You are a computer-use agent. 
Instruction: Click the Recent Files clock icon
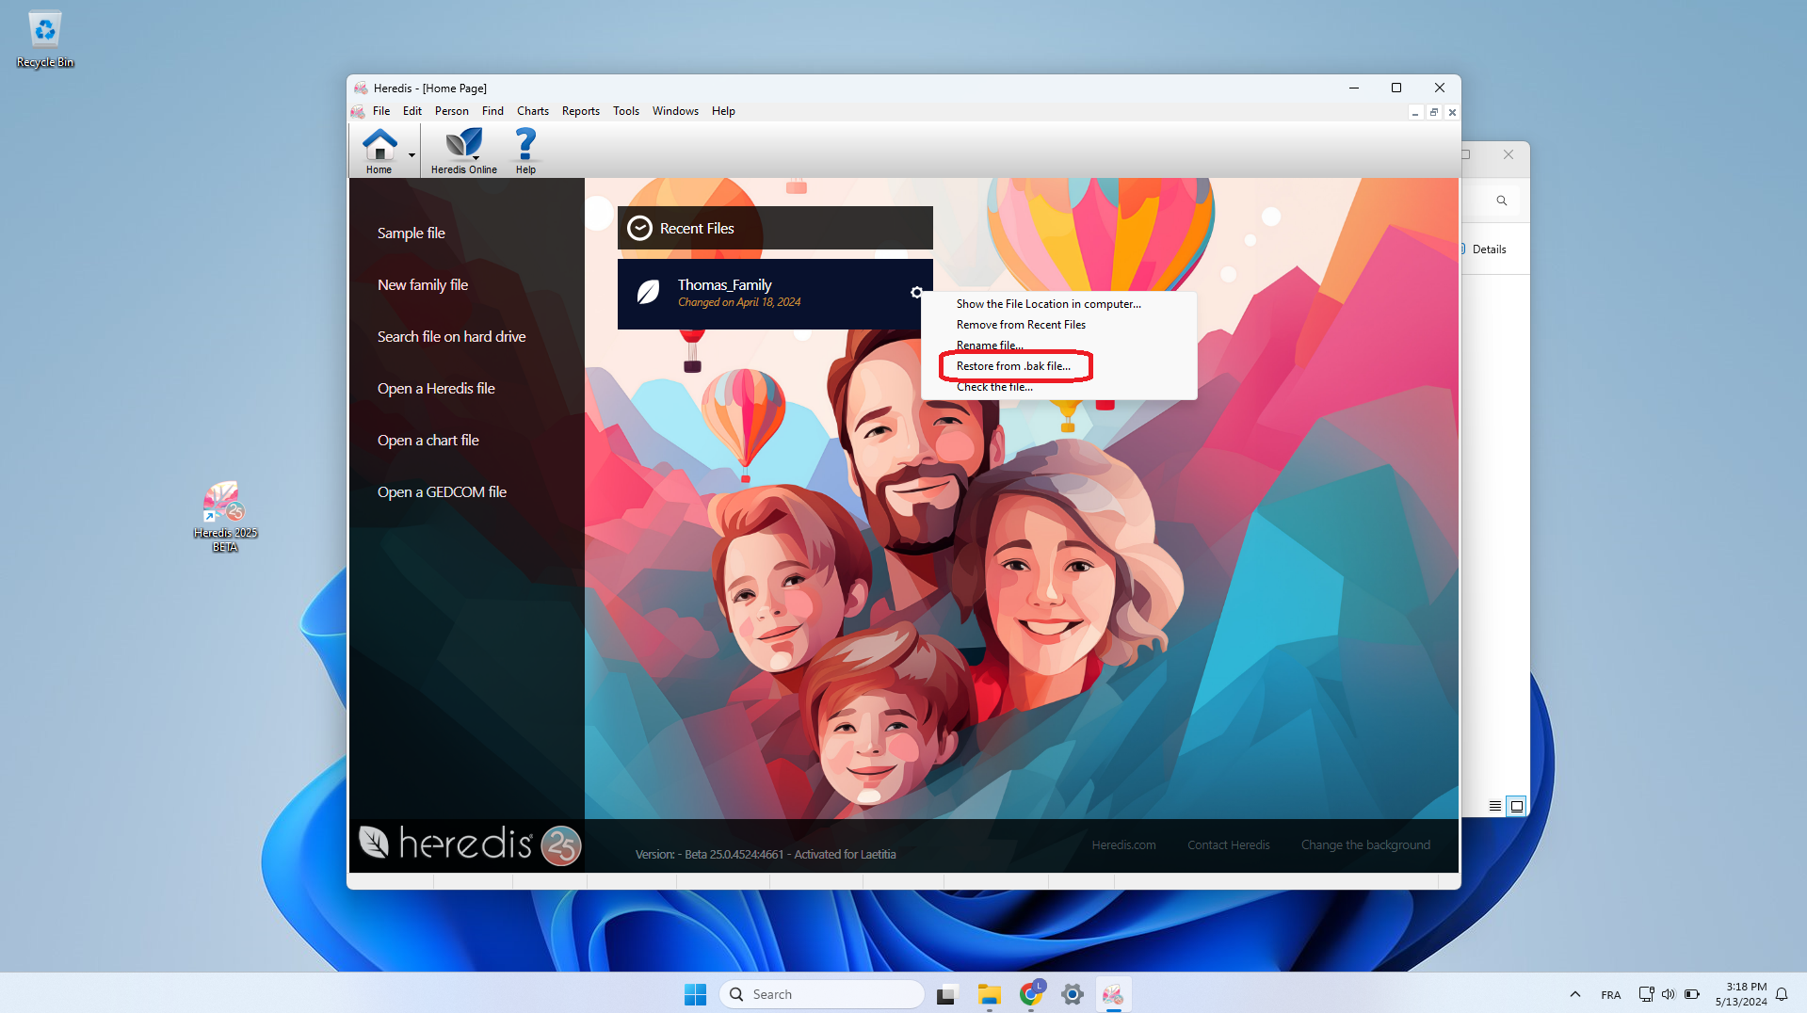(x=639, y=229)
